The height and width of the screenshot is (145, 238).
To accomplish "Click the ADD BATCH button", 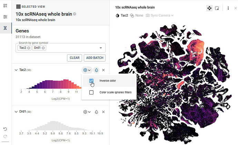I will point(95,58).
